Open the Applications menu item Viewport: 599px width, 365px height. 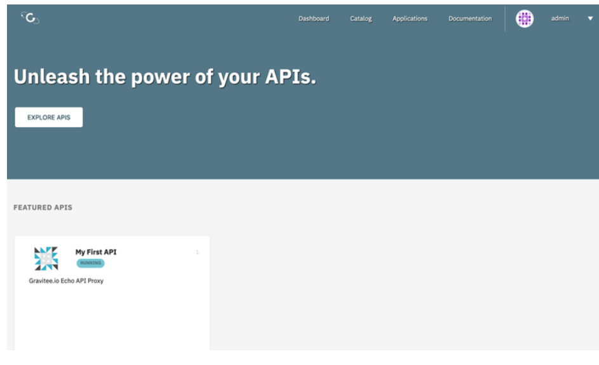(410, 19)
